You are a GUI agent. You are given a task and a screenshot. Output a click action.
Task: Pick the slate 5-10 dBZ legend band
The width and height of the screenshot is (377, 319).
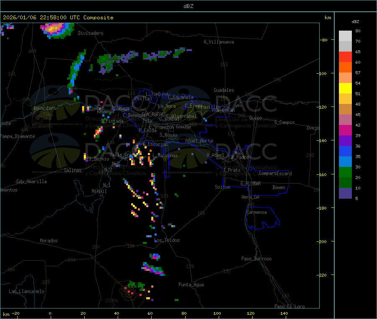click(x=345, y=193)
